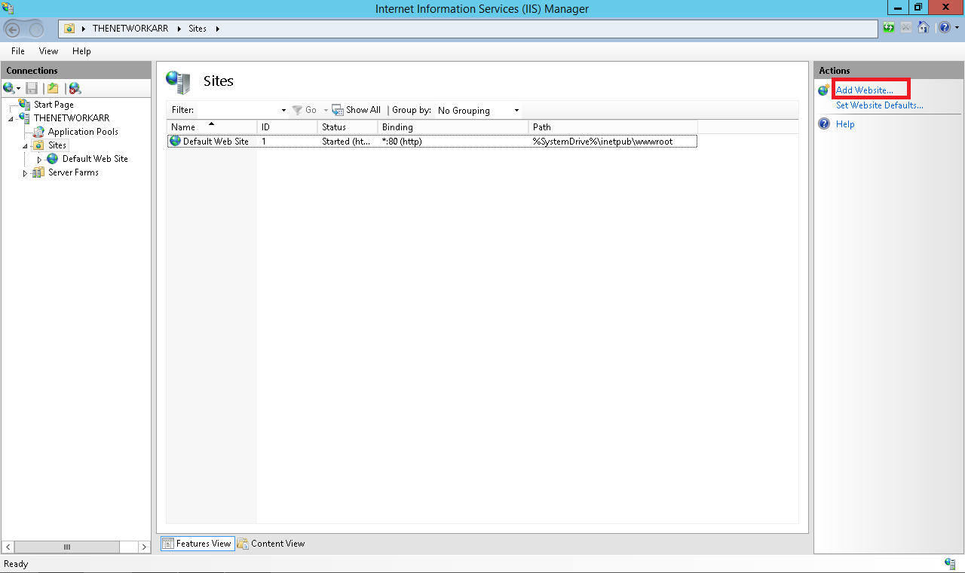
Task: Open the File menu
Action: [18, 51]
